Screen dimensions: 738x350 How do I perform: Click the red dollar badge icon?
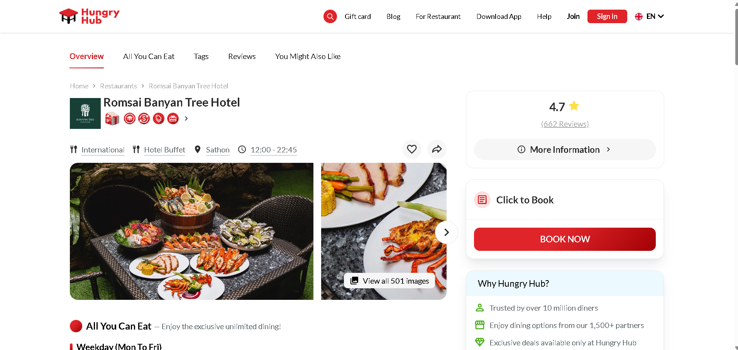point(144,118)
